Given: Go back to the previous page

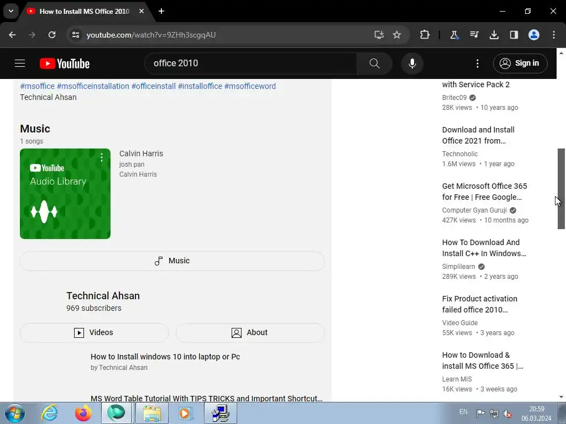Looking at the screenshot, I should 12,35.
